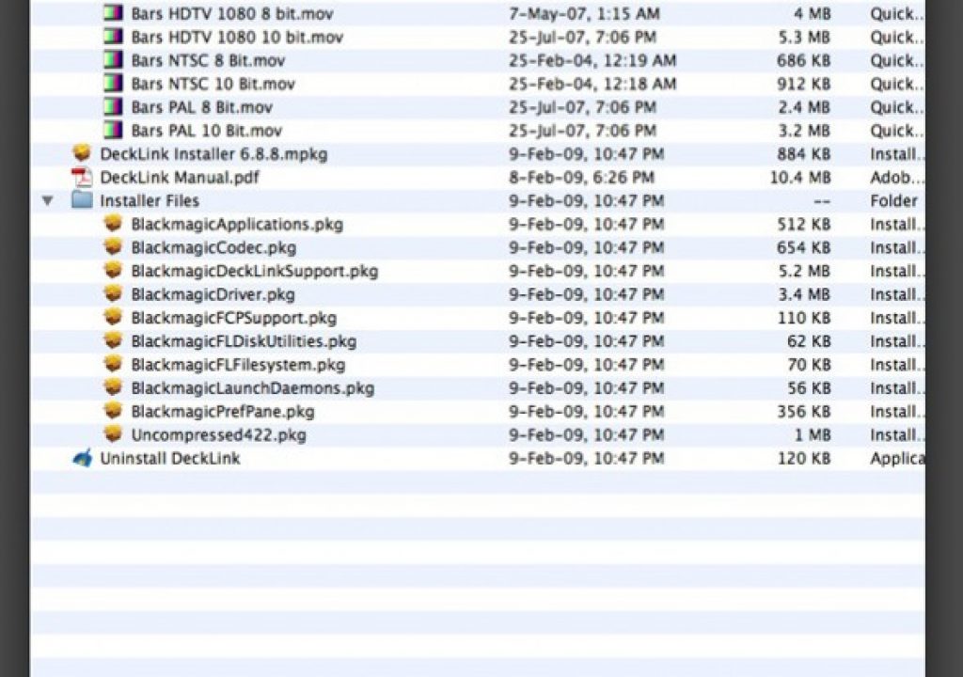Click the 654 KB size value

(x=804, y=247)
